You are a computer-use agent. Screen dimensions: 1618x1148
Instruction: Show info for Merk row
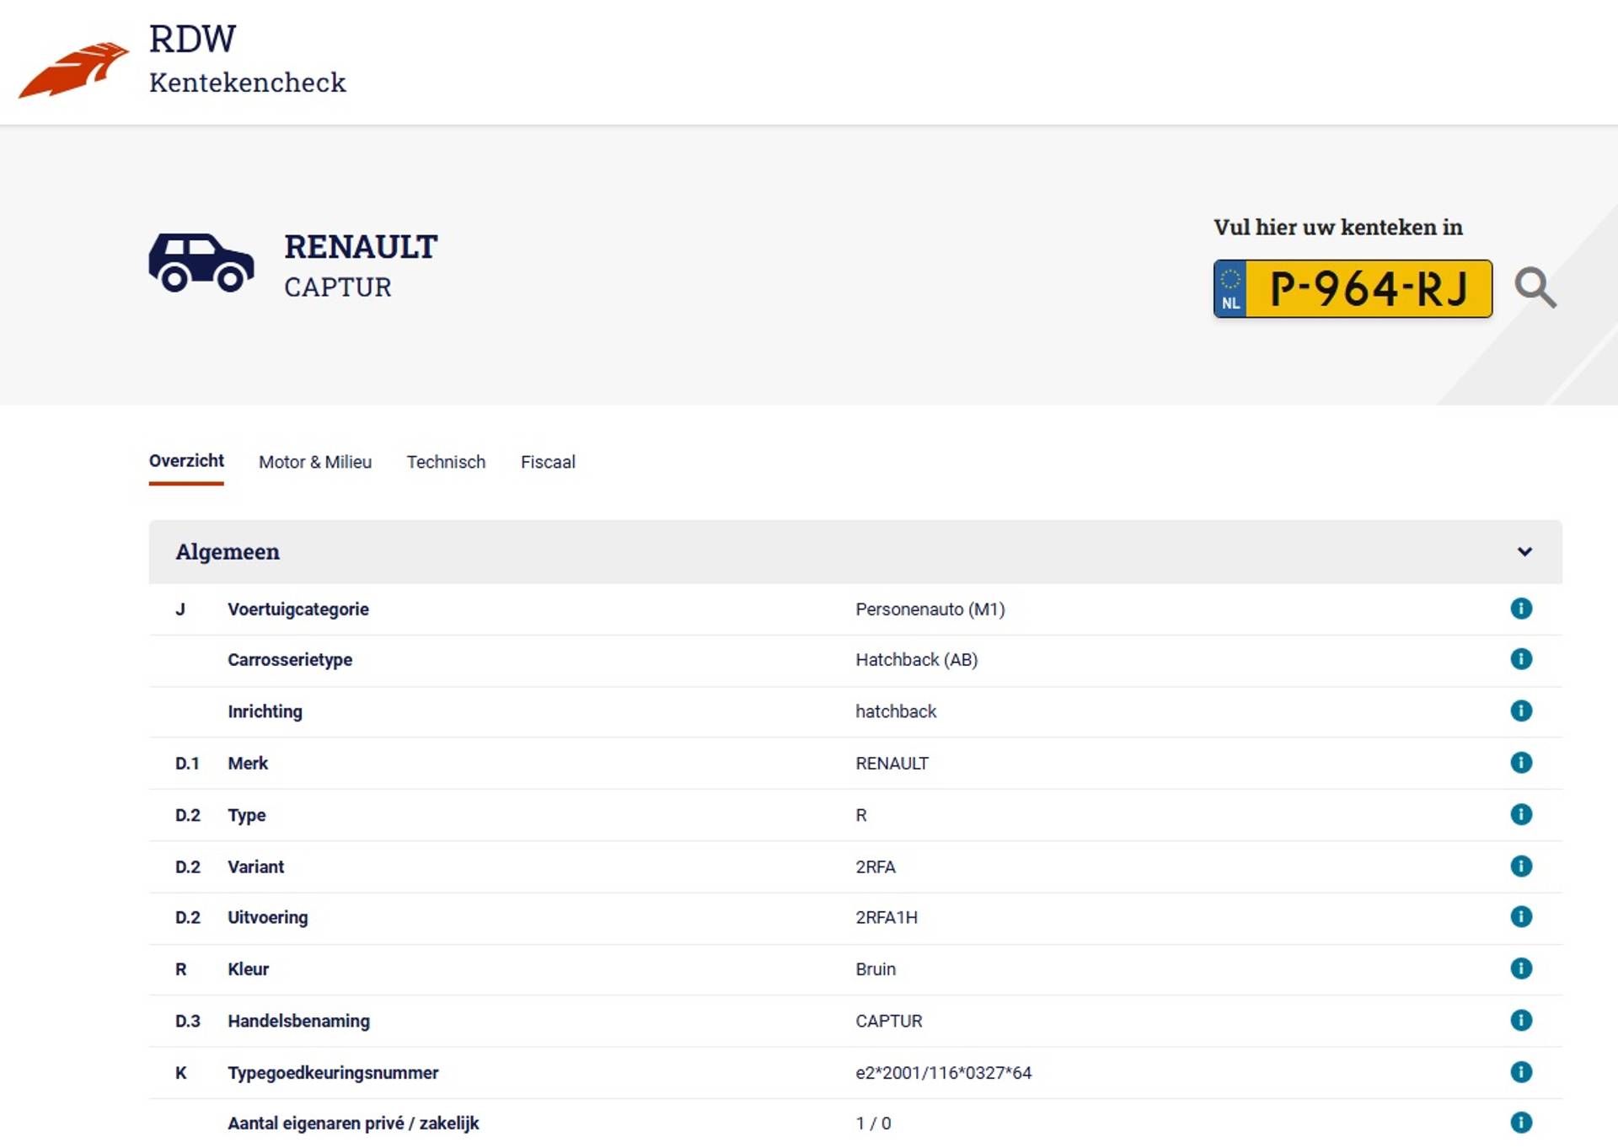click(x=1520, y=763)
